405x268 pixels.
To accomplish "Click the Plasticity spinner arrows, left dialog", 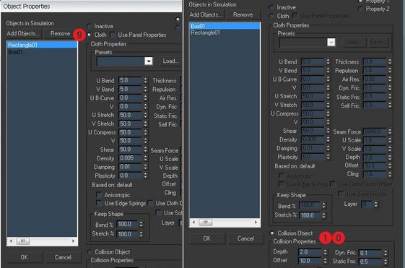I will (146, 176).
